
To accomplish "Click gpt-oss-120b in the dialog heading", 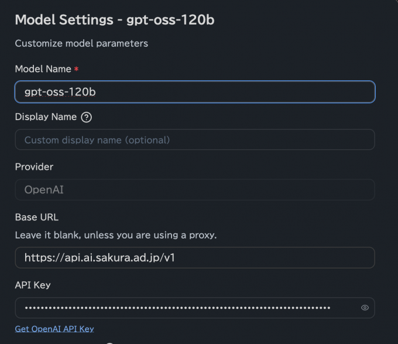I will (x=170, y=19).
